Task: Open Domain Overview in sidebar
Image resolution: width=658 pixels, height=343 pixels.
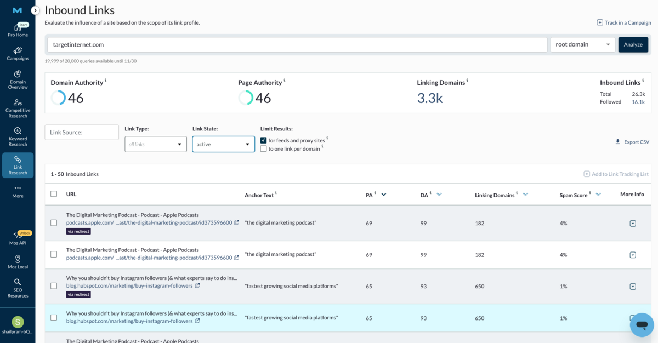Action: click(x=18, y=79)
